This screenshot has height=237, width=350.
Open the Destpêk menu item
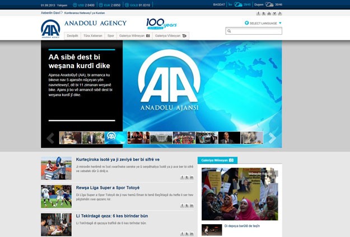[73, 35]
